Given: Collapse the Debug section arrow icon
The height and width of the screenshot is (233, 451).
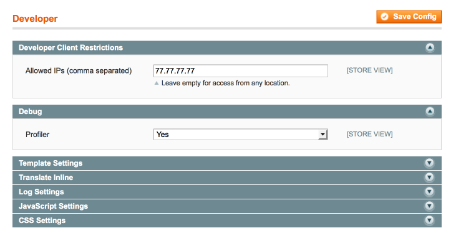Looking at the screenshot, I should tap(430, 111).
